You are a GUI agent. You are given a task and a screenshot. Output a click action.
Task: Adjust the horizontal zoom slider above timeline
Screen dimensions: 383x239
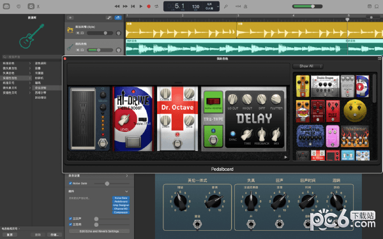372,17
